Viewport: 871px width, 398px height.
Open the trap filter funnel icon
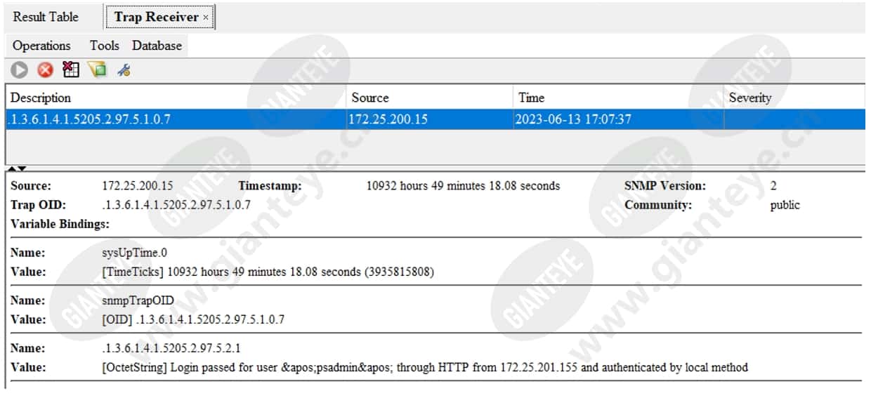[97, 69]
